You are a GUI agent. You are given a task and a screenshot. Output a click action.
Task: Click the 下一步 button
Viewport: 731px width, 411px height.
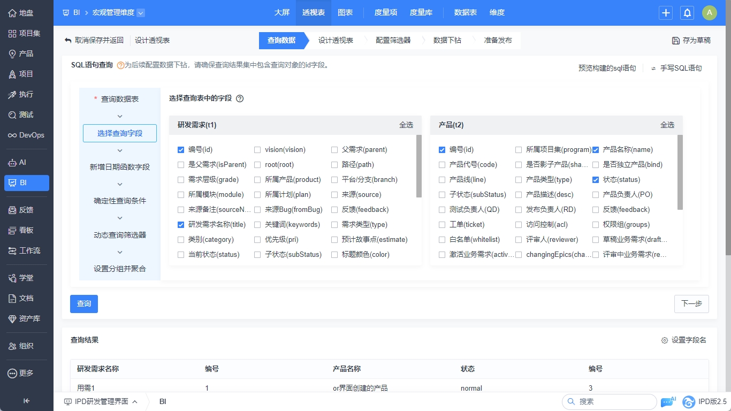[691, 304]
